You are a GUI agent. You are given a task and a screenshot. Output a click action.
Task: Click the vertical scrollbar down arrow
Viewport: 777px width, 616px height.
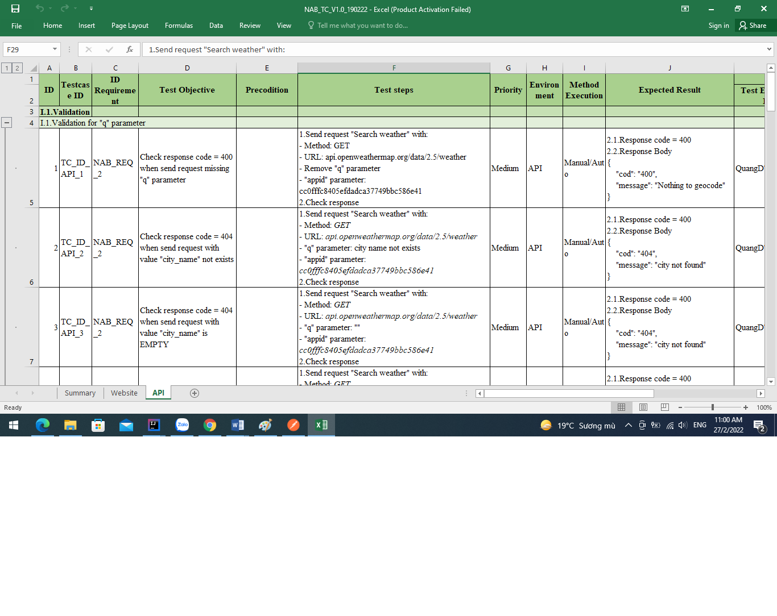tap(771, 382)
